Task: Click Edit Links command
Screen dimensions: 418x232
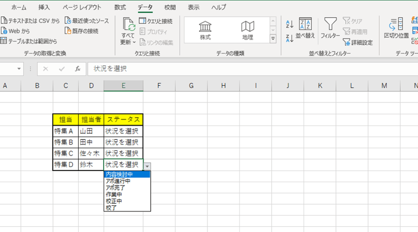Action: [x=156, y=42]
